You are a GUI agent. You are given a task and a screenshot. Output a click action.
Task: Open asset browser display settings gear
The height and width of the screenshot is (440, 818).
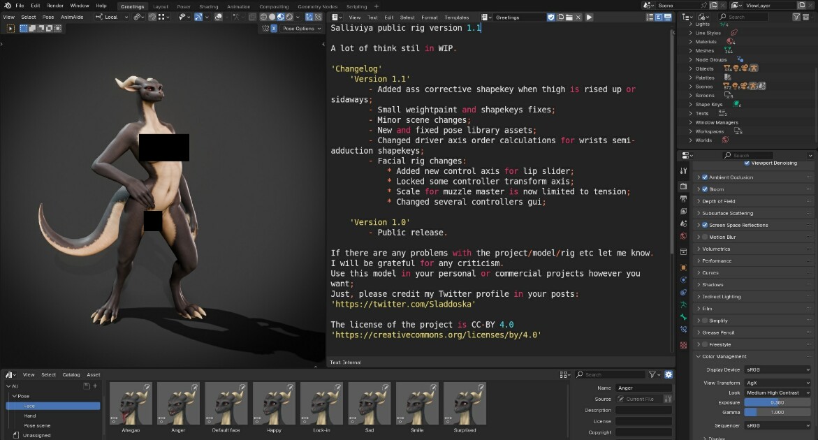669,374
